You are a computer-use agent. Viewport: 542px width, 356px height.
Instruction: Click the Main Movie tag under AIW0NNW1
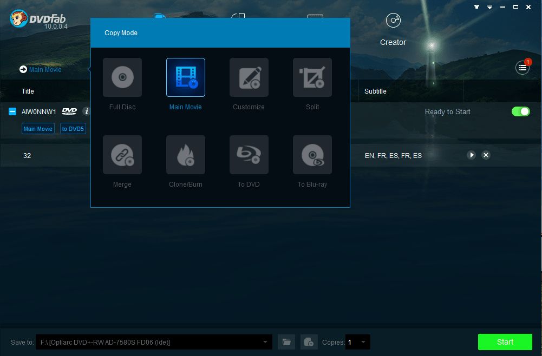(38, 129)
